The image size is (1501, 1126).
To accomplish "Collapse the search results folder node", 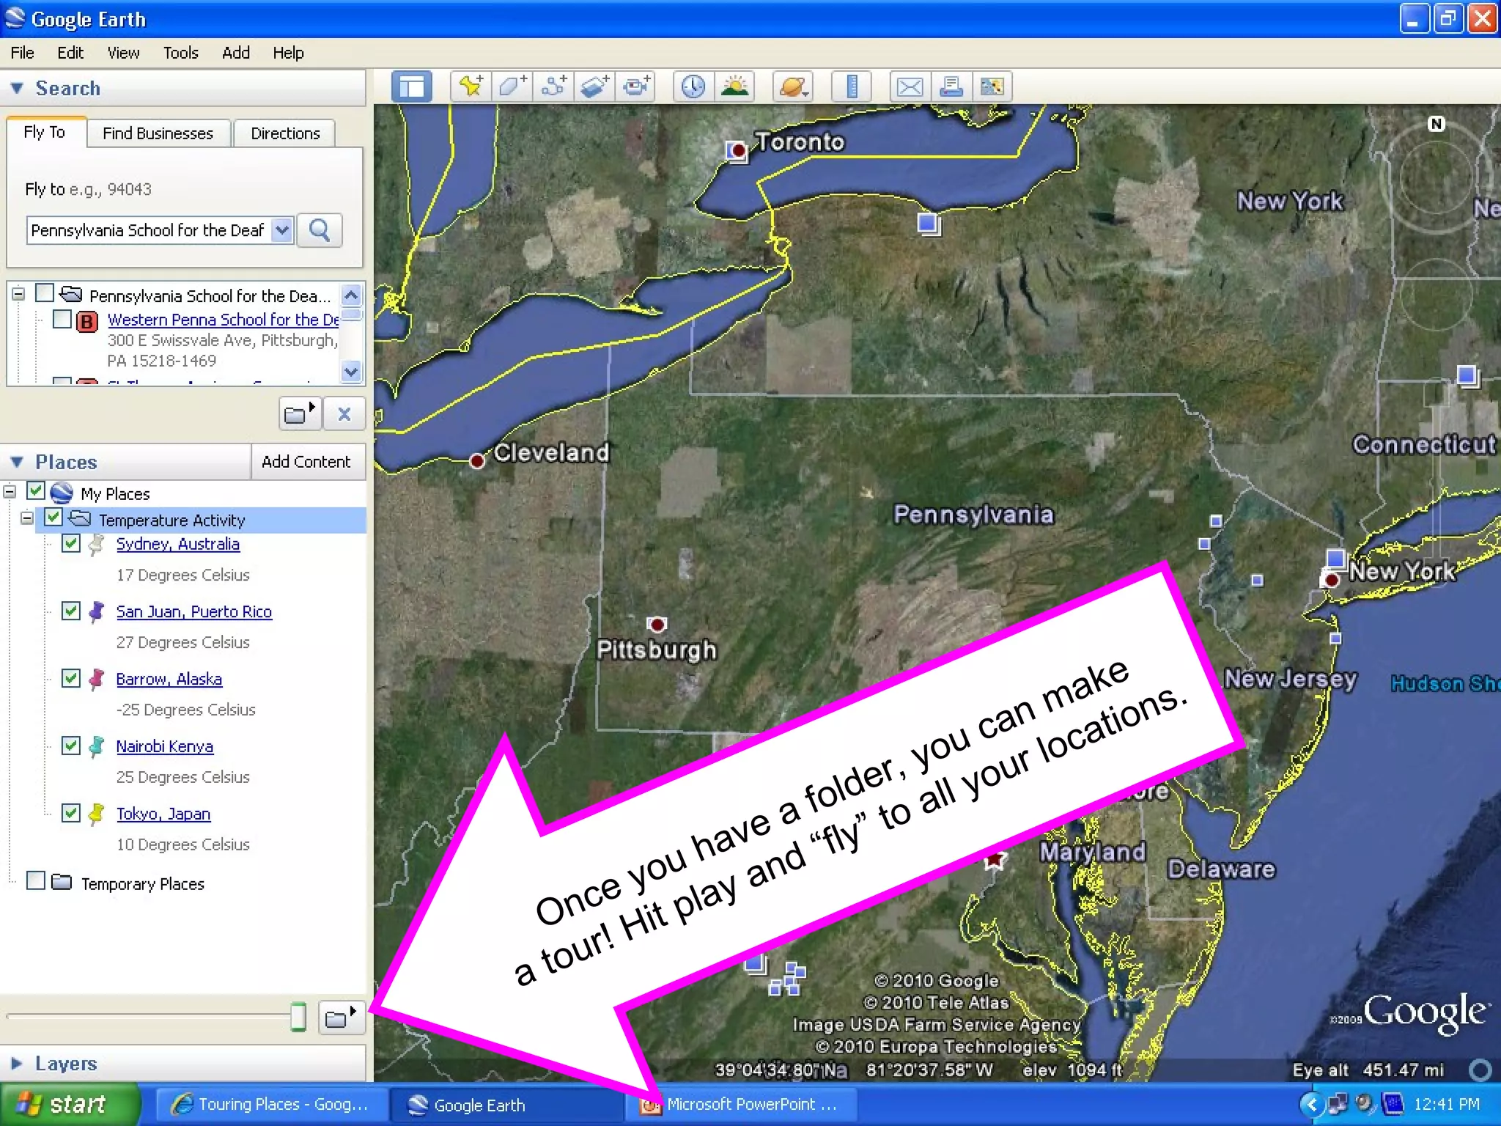I will pyautogui.click(x=18, y=294).
